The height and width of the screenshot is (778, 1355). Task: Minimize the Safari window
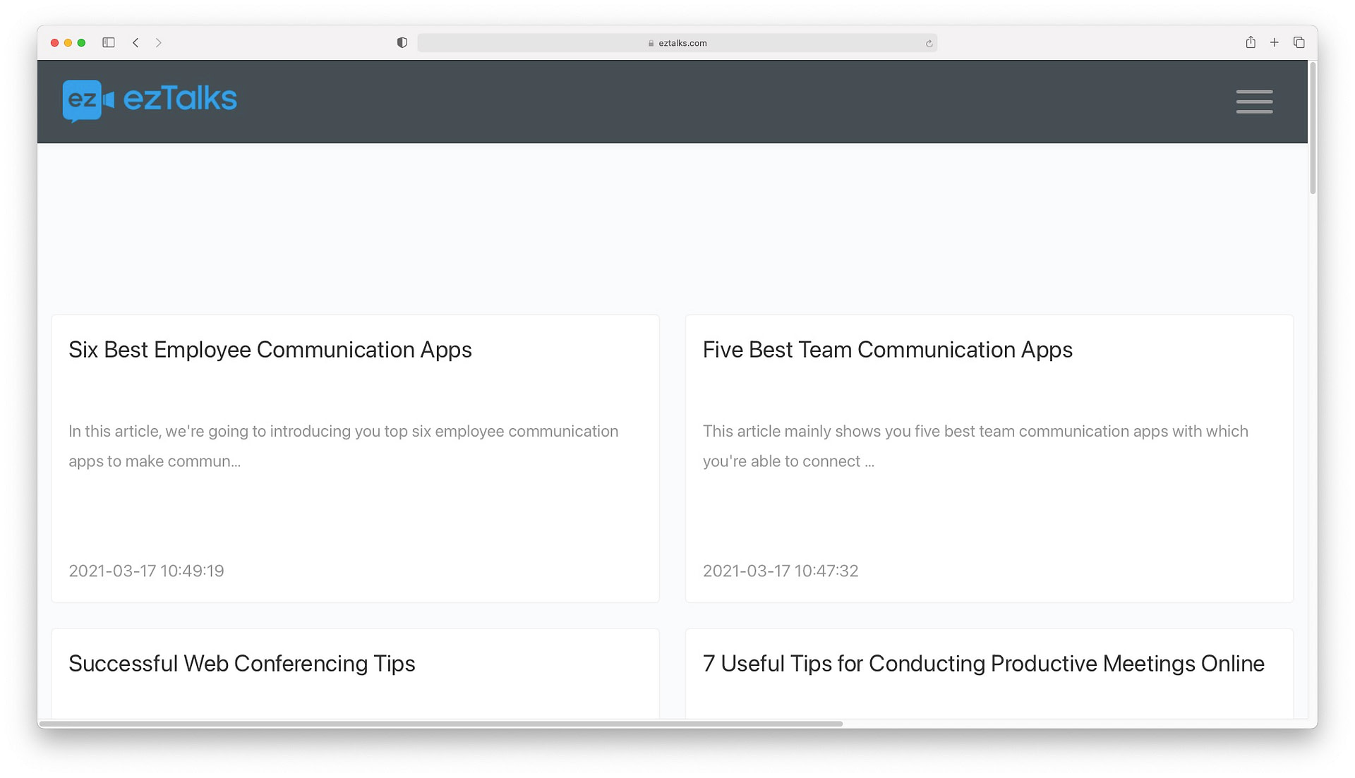click(x=68, y=43)
